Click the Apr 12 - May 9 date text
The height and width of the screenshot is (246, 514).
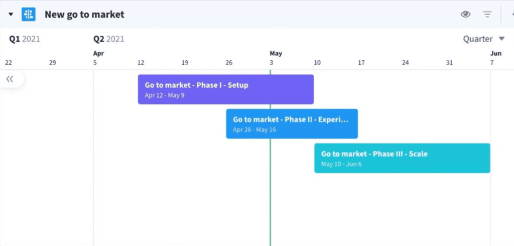click(x=165, y=95)
